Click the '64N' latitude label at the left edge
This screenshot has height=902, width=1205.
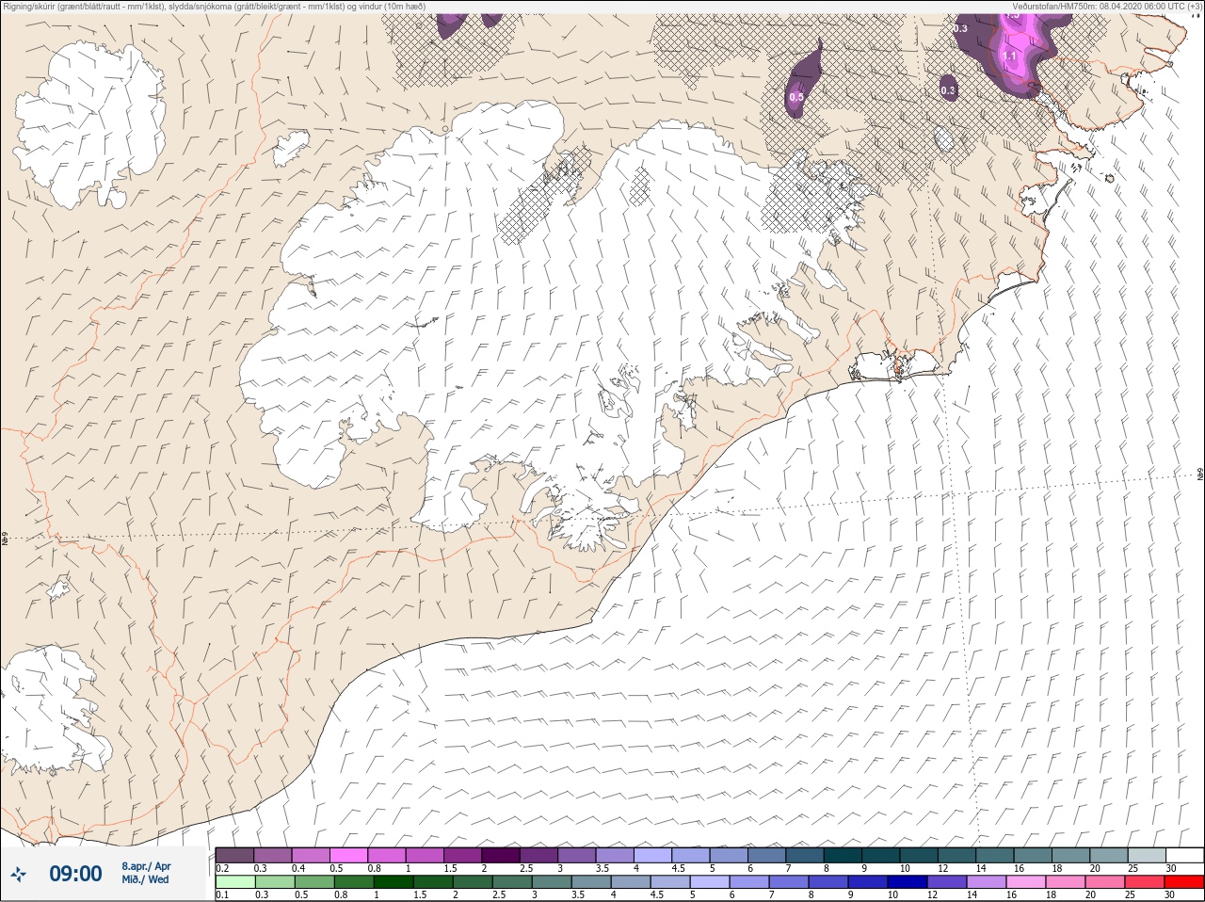(x=4, y=540)
